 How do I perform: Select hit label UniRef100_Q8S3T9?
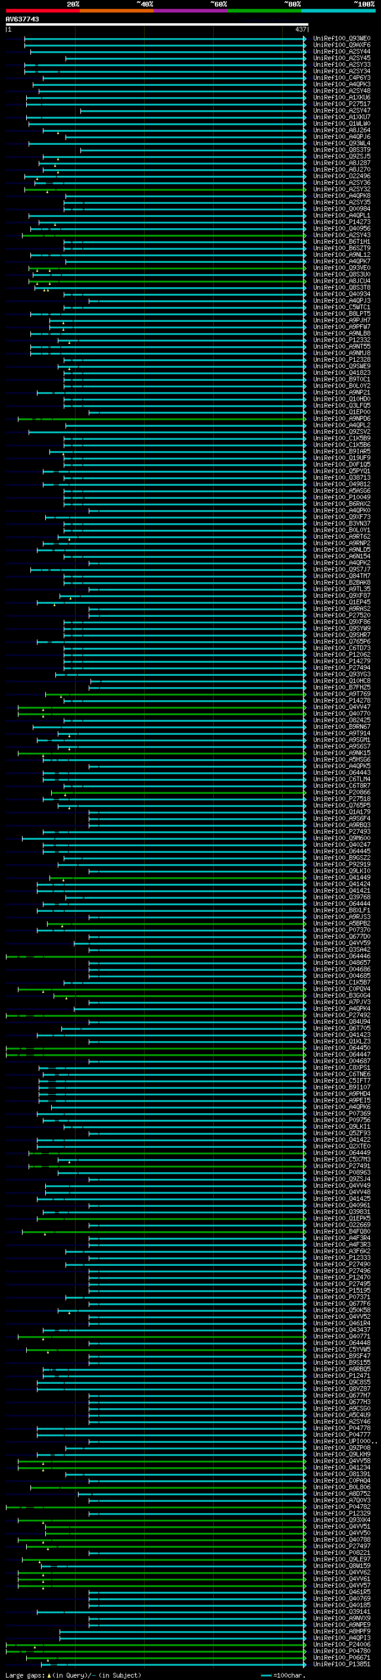pyautogui.click(x=342, y=150)
